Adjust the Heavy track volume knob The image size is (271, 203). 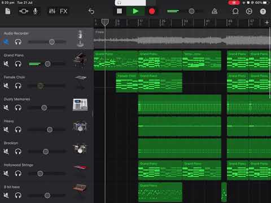[50, 130]
